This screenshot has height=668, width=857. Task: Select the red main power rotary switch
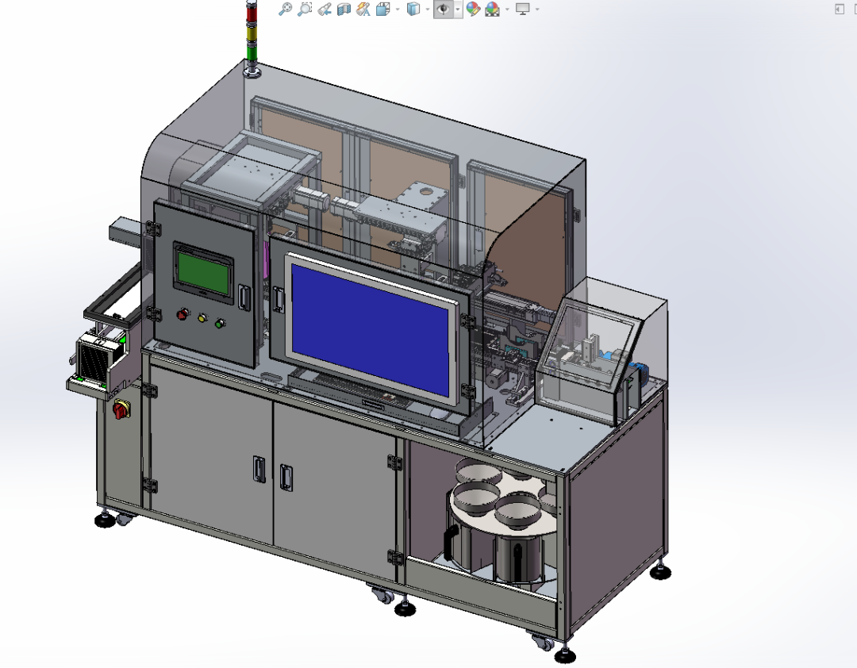coord(121,409)
